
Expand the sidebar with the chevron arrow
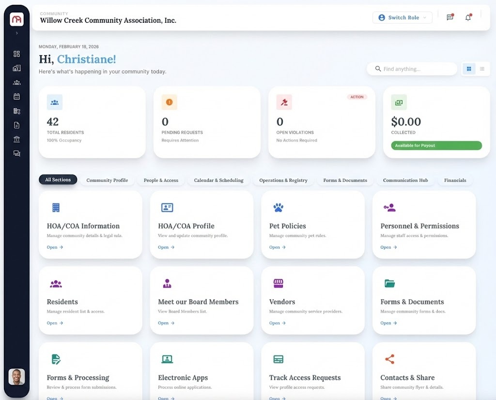click(17, 33)
